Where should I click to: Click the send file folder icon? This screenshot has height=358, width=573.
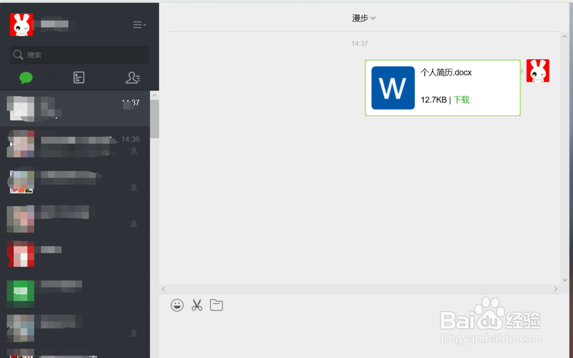pyautogui.click(x=216, y=305)
